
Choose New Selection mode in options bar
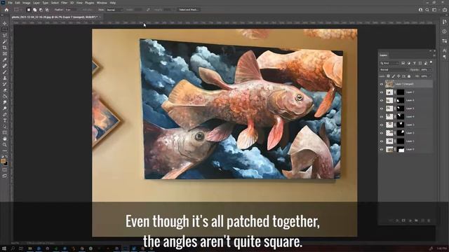29,10
